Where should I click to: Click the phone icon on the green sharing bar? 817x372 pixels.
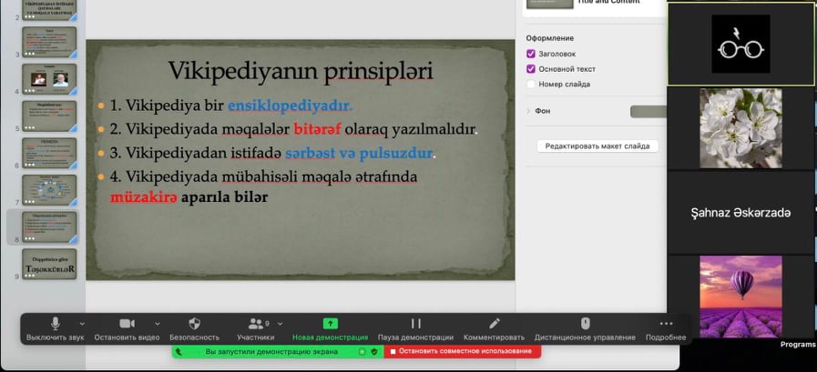coord(179,352)
